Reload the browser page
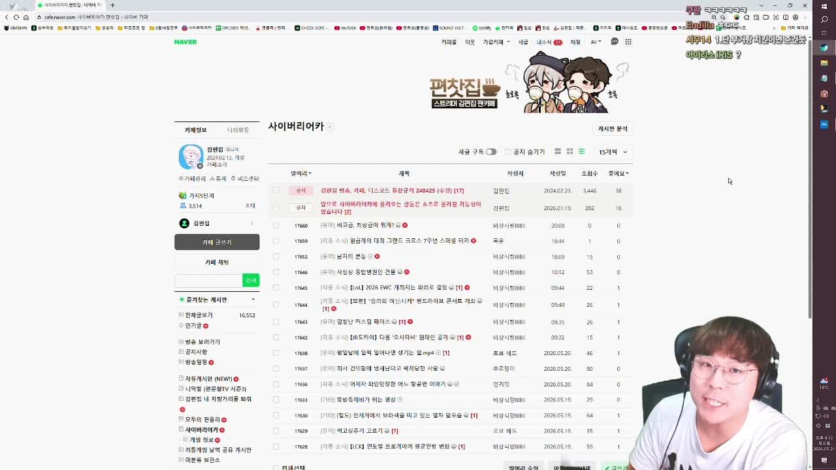836x470 pixels. [x=16, y=17]
